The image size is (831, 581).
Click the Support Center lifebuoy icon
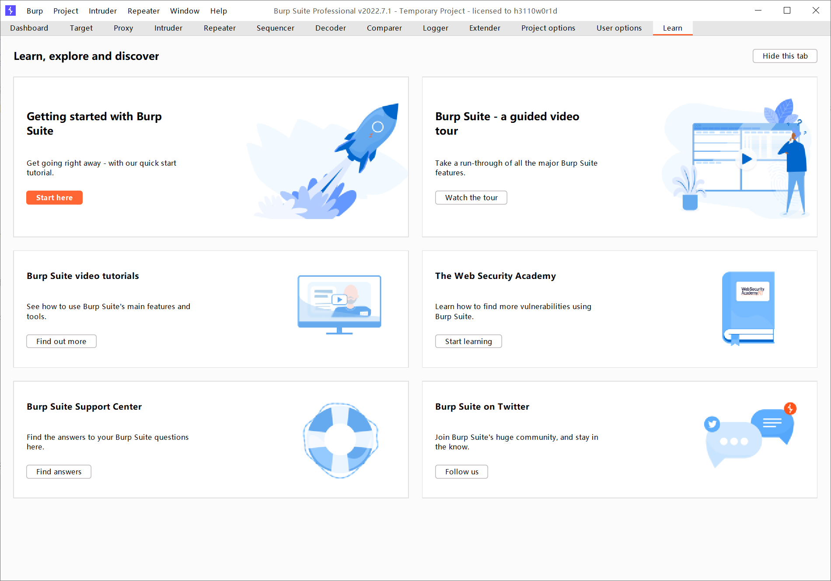pyautogui.click(x=340, y=440)
